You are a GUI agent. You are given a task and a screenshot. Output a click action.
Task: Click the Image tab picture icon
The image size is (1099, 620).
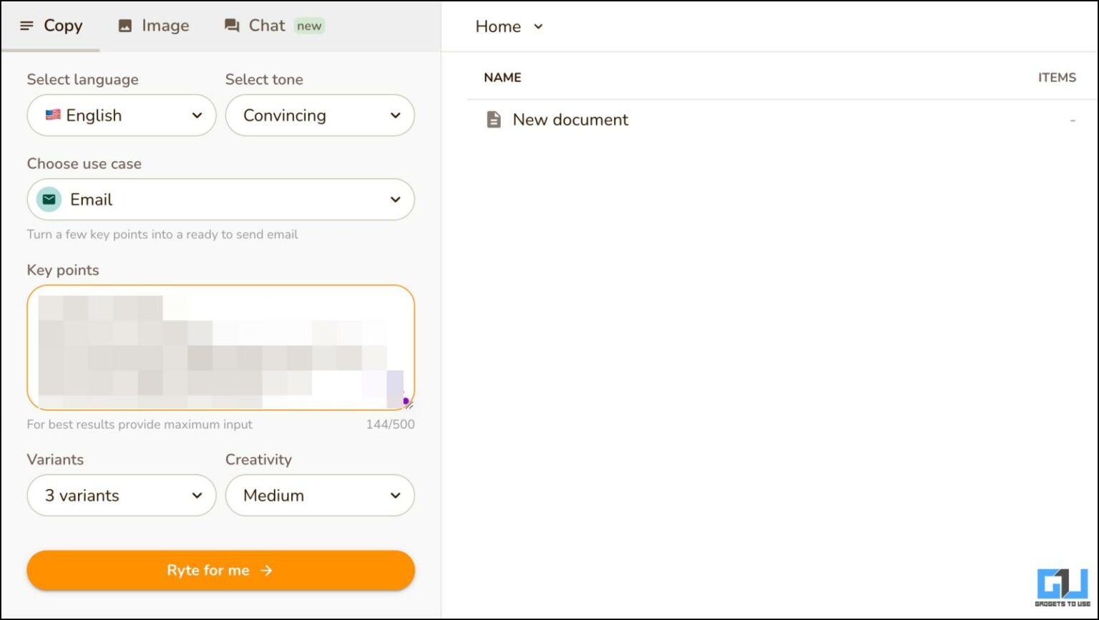pyautogui.click(x=124, y=26)
